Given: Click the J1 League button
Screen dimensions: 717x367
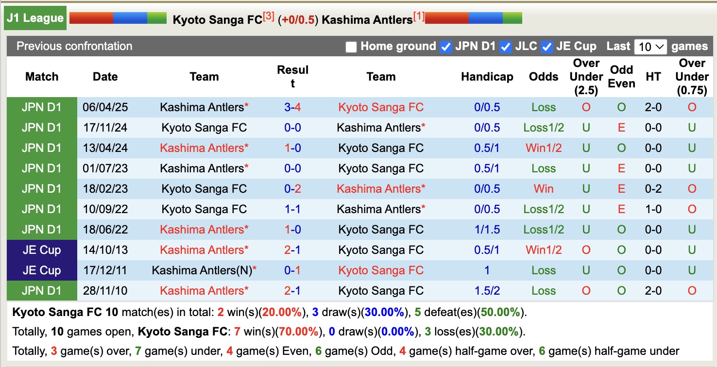Looking at the screenshot, I should tap(34, 17).
